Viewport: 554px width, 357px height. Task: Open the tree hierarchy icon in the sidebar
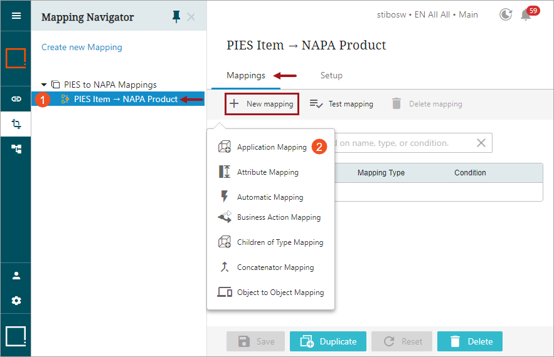pos(16,149)
